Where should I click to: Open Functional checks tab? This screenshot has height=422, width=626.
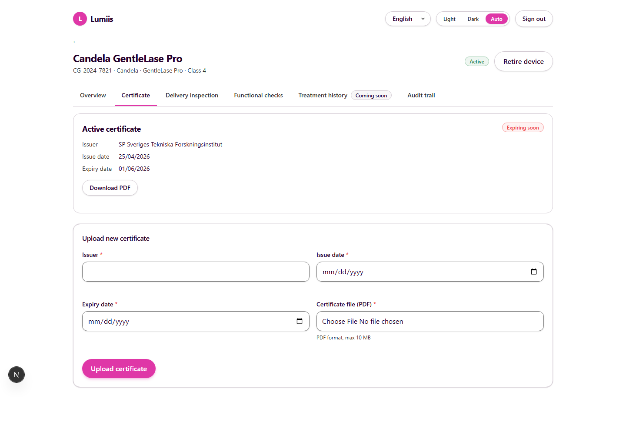(258, 95)
